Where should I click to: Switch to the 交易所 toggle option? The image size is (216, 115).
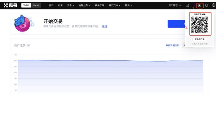coord(26,5)
